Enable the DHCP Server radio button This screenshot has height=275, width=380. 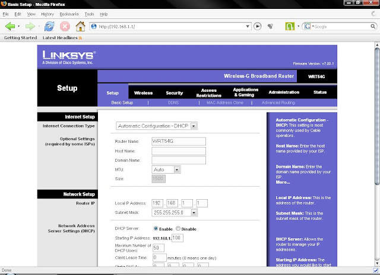(156, 229)
